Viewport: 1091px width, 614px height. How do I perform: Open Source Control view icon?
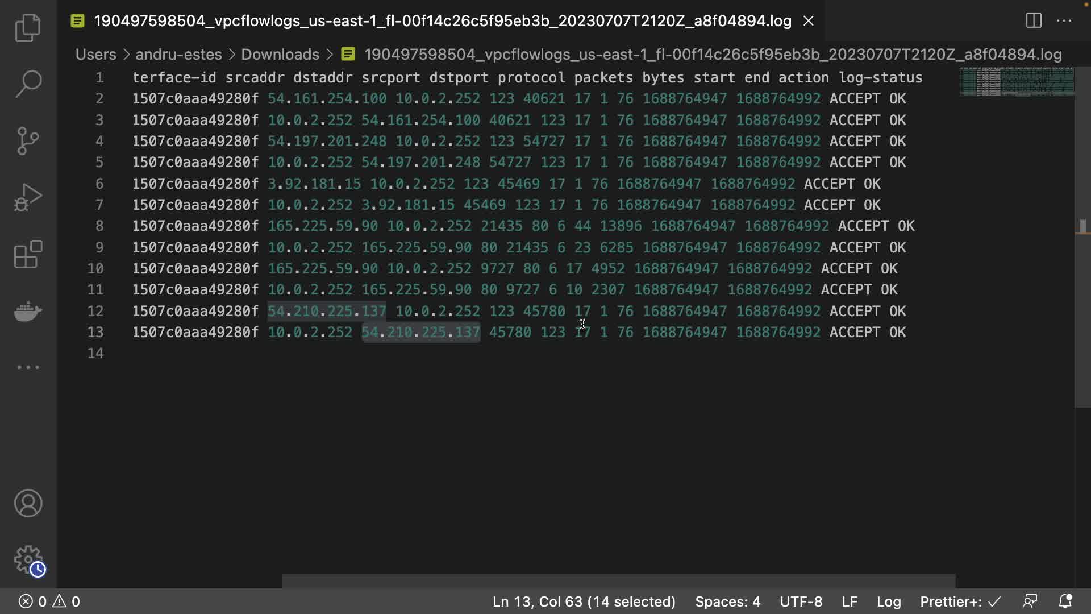(28, 140)
